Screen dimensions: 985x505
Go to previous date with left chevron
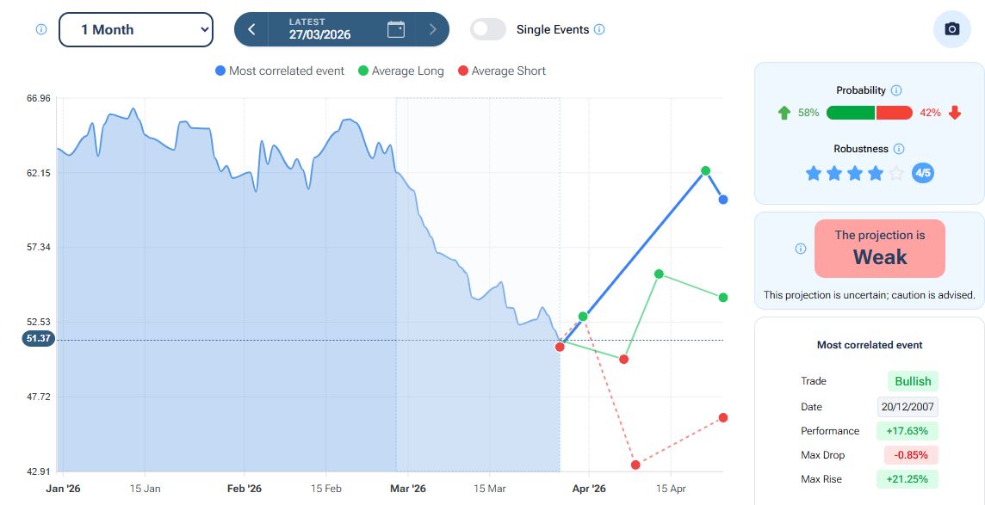pos(251,29)
